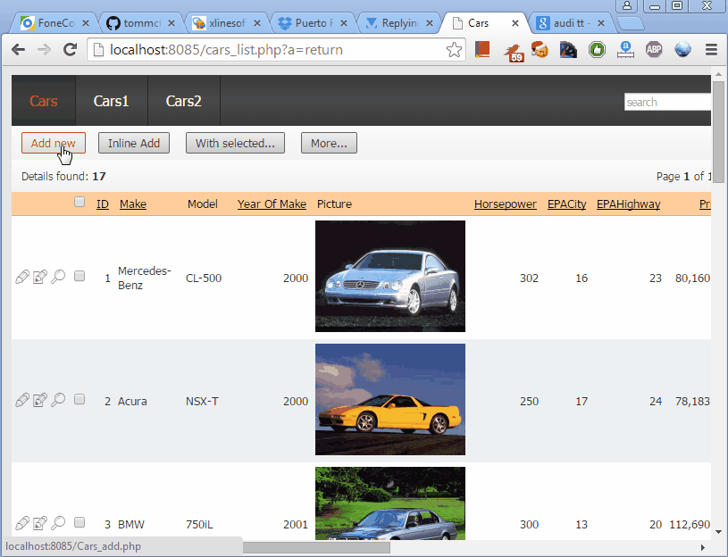
Task: Open inline edit for the Acura row
Action: pyautogui.click(x=40, y=400)
